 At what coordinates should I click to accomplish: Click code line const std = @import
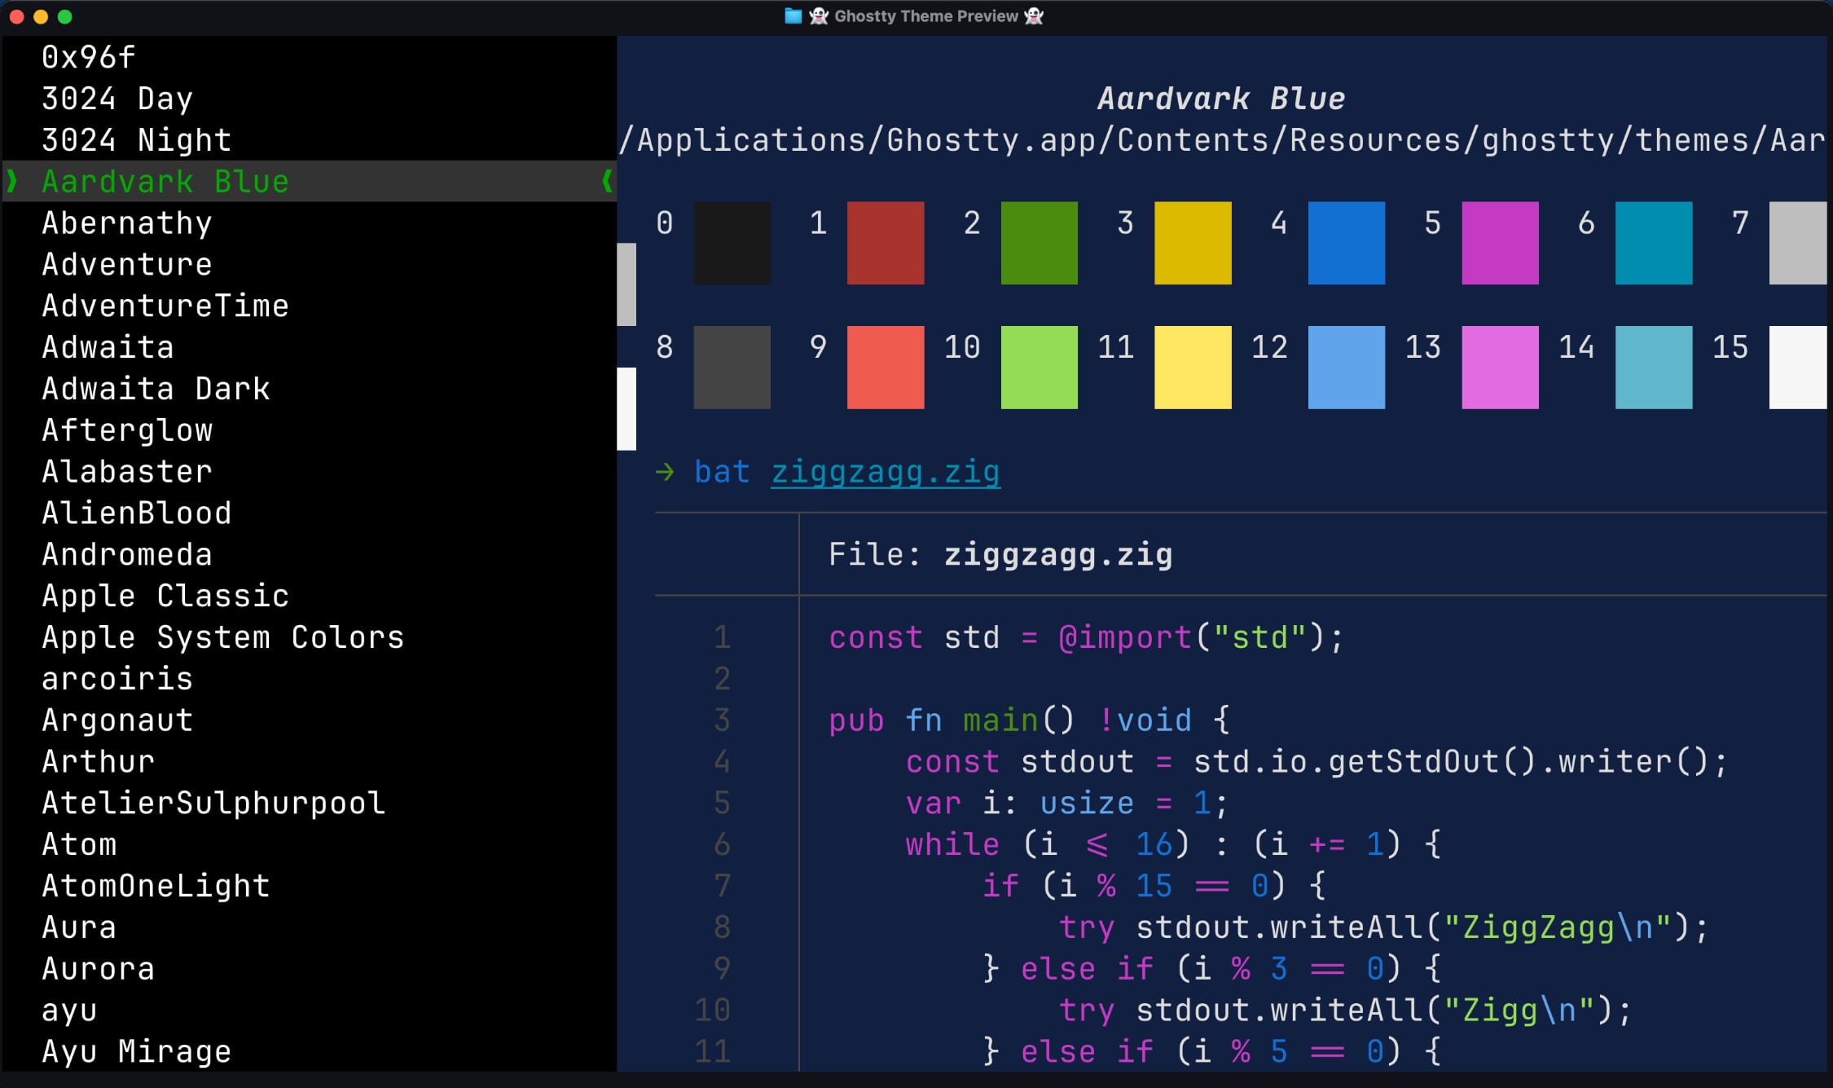[1085, 637]
